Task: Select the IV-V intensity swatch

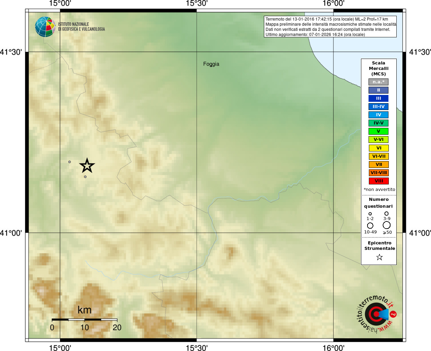Action: tap(378, 123)
